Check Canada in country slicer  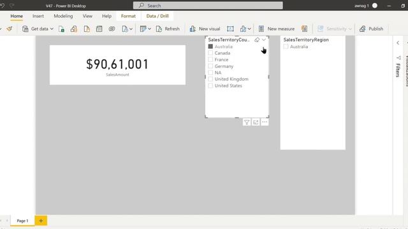[x=210, y=53]
